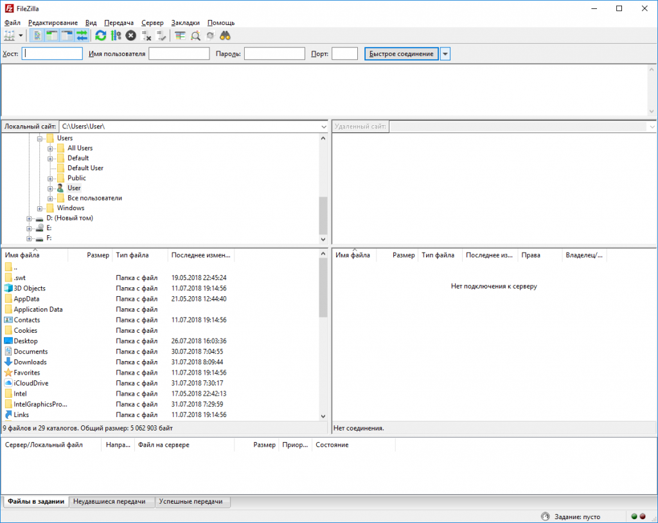Switch to Файлы в задании tab
Image resolution: width=658 pixels, height=523 pixels.
36,502
